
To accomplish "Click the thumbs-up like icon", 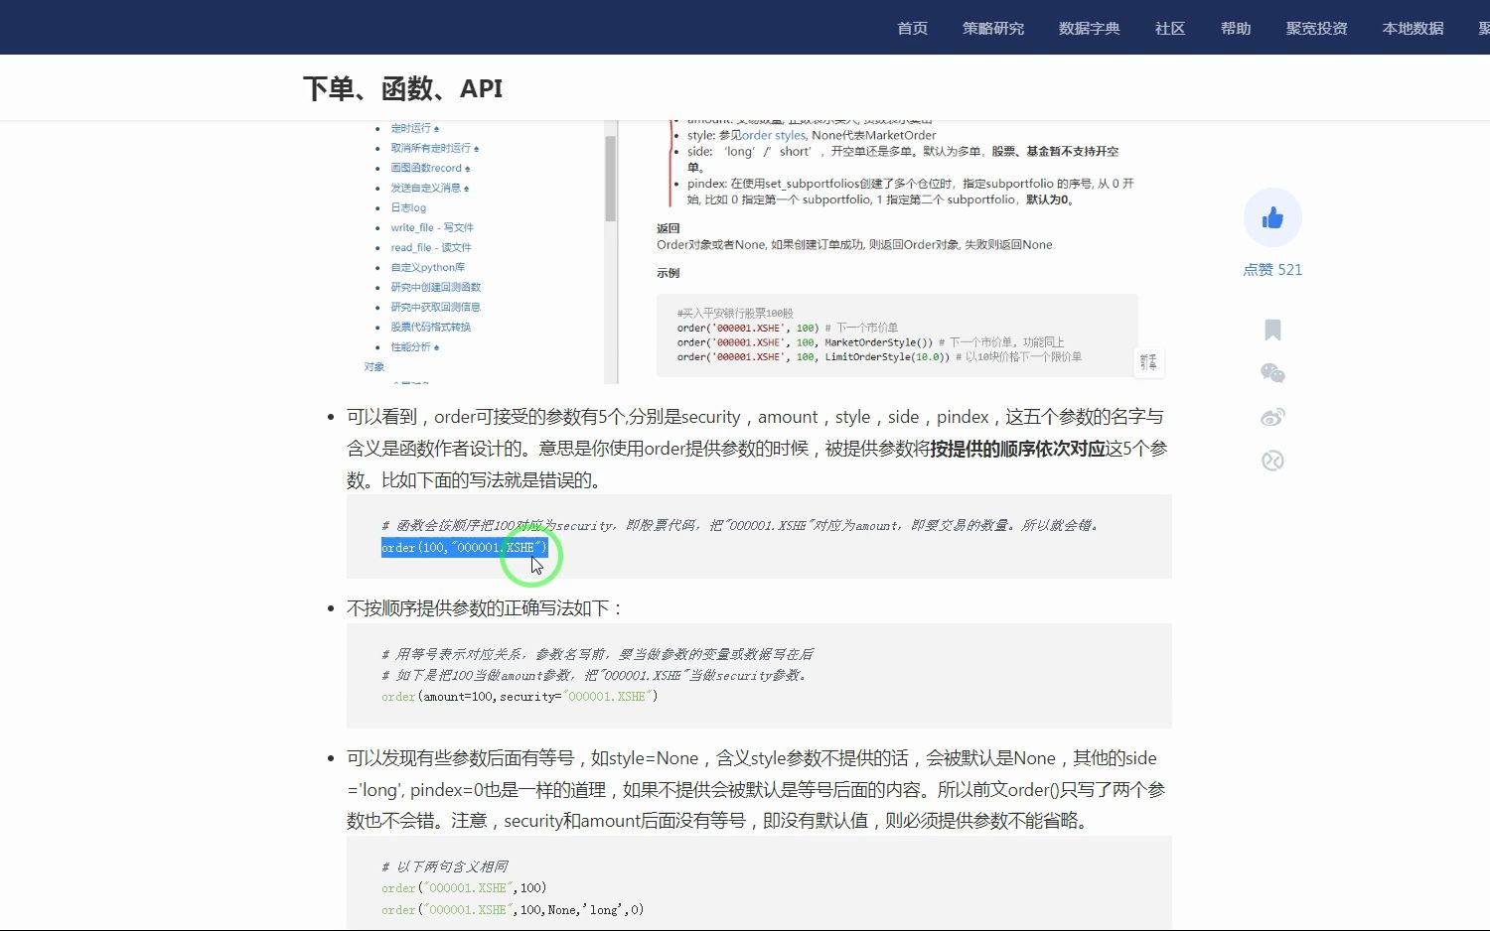I will [1272, 218].
